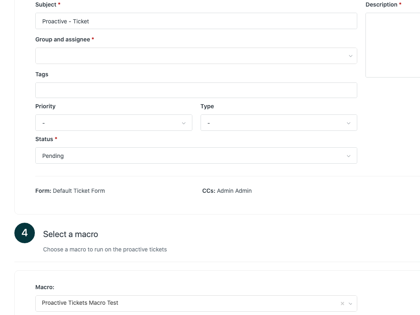
Task: Click the Admin Admin CCs entry
Action: coord(234,191)
